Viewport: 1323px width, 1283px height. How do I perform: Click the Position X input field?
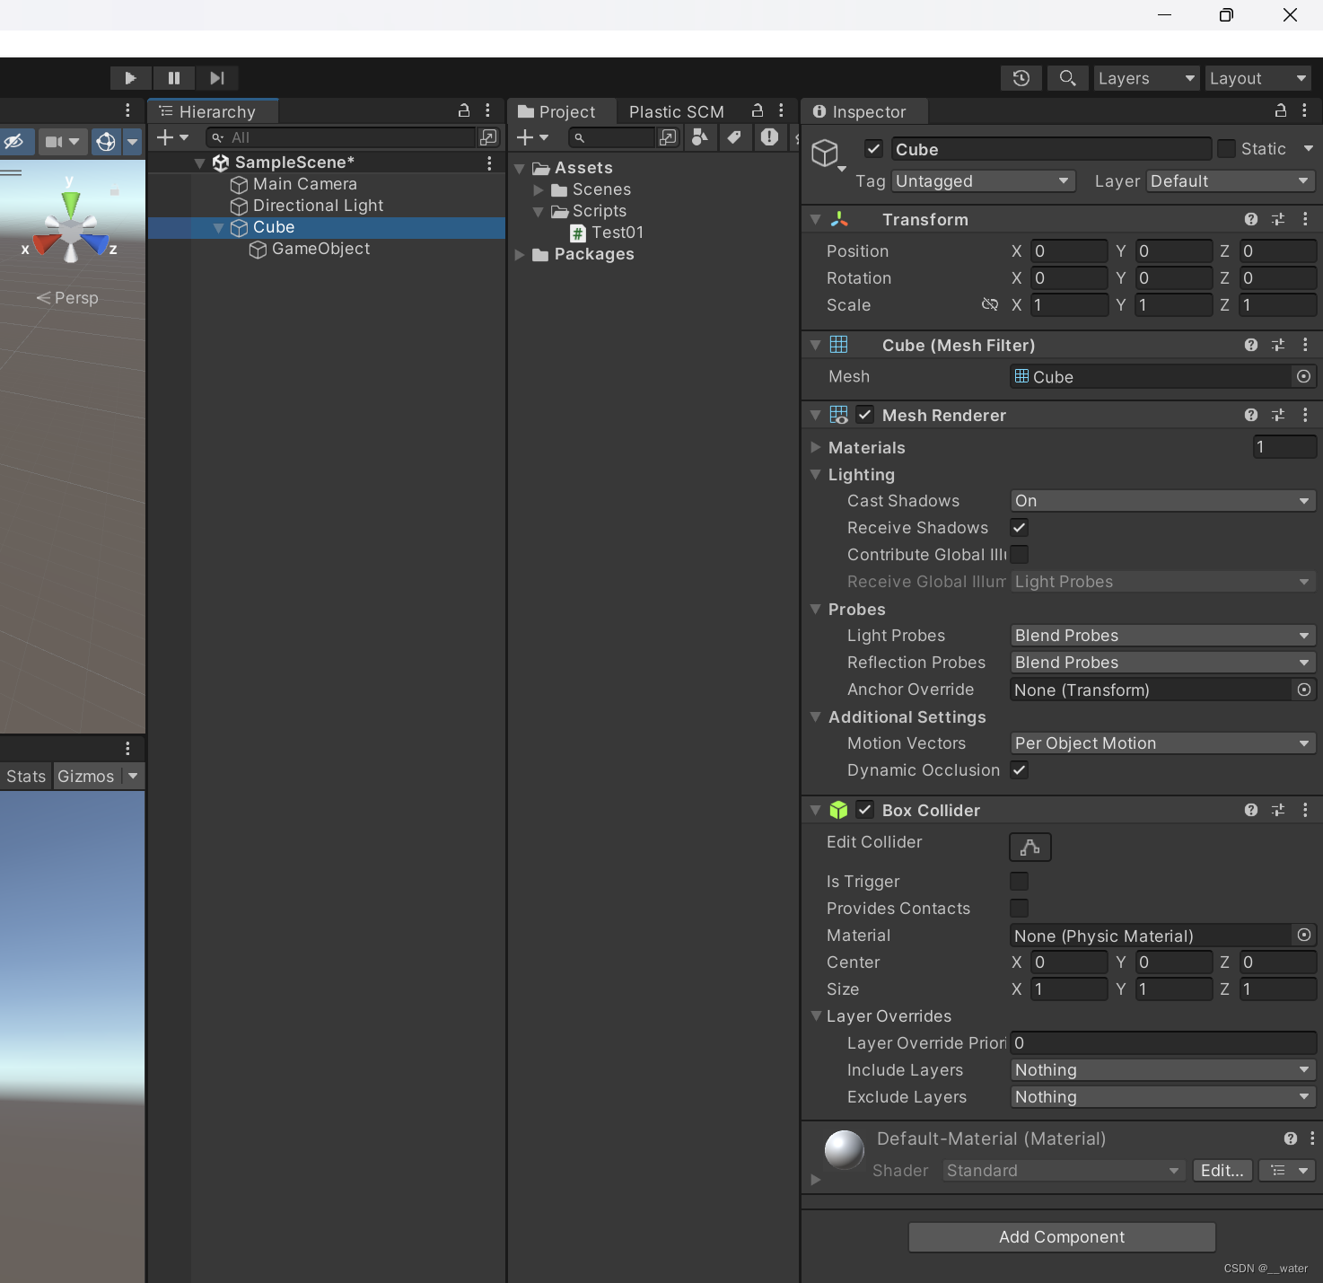coord(1068,250)
